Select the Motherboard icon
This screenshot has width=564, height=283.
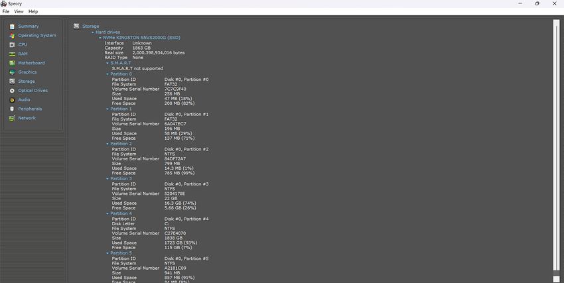(x=12, y=63)
